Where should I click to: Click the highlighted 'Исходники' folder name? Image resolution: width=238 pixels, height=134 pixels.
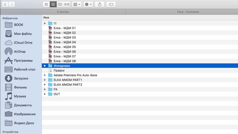coord(62,66)
